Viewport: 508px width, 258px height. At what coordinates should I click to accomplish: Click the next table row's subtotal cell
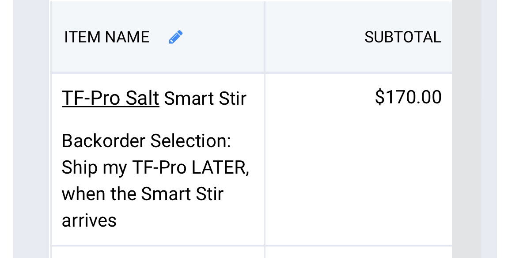tap(359, 253)
